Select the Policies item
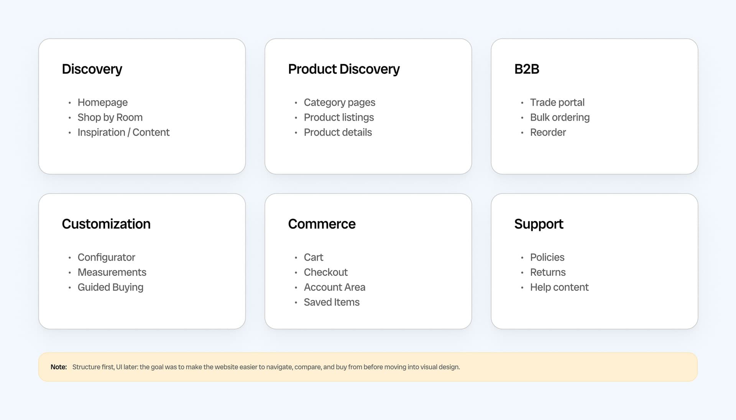This screenshot has height=420, width=736. [x=547, y=257]
